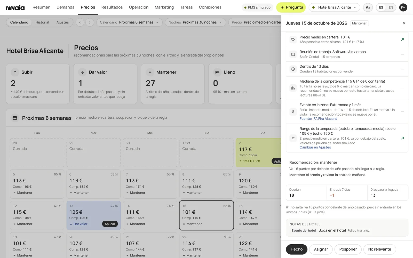413x258 pixels.
Task: Open text size Aa control
Action: pyautogui.click(x=368, y=7)
